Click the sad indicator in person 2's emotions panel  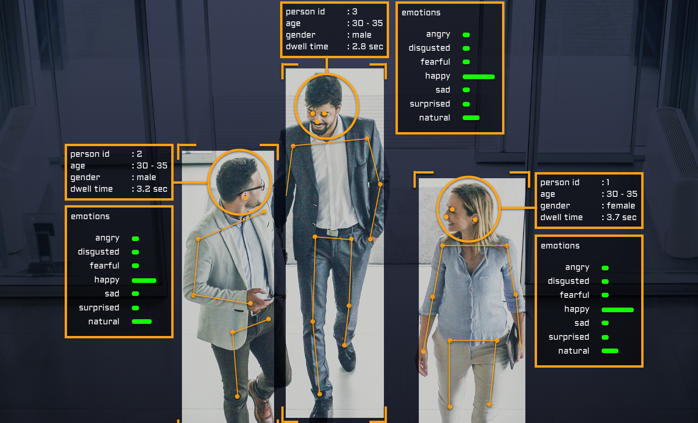135,294
